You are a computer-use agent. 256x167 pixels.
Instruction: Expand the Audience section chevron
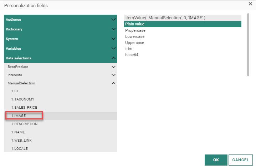[x=113, y=19]
